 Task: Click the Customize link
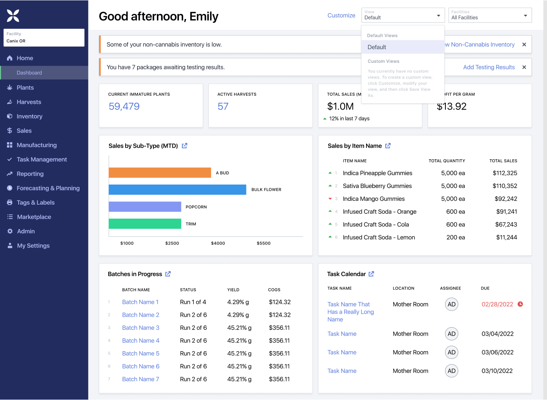(341, 16)
